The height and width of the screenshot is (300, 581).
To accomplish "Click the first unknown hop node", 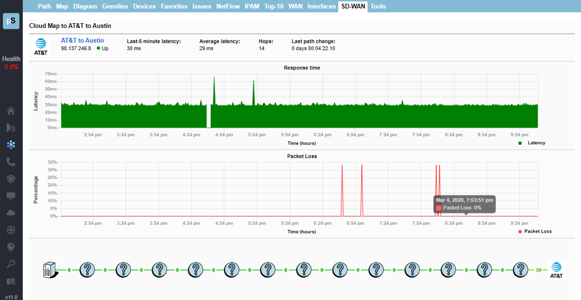I will click(87, 270).
